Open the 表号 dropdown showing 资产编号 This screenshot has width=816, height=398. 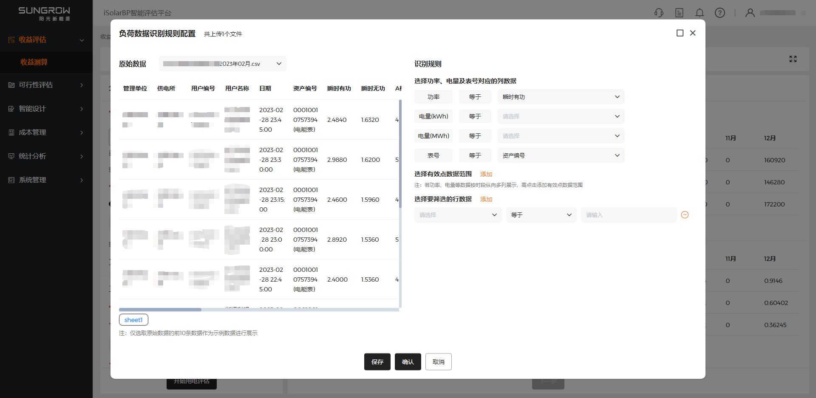[x=561, y=155]
